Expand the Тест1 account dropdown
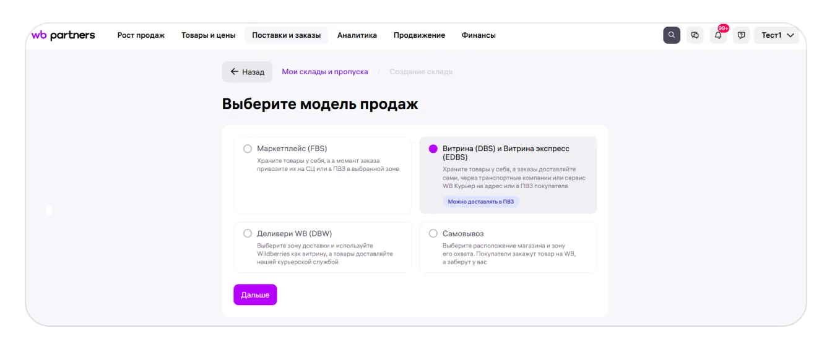 point(776,35)
